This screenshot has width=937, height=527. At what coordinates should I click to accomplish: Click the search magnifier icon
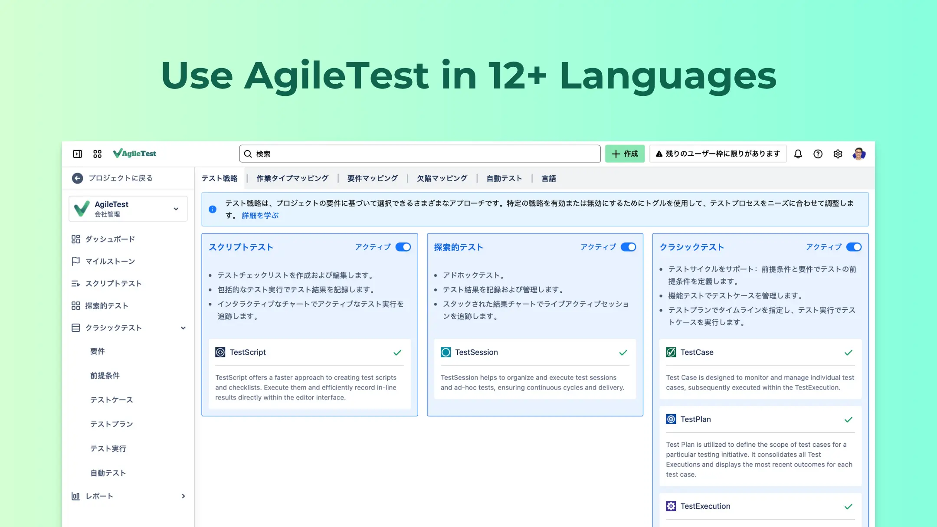248,154
